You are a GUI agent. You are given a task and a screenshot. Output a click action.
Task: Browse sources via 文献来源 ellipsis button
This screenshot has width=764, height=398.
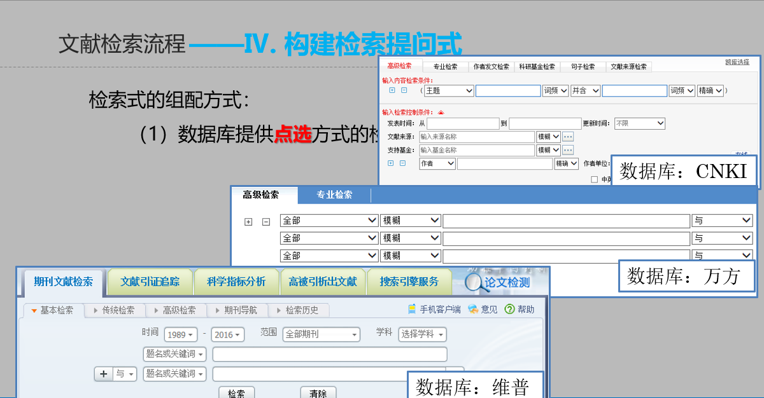[568, 137]
